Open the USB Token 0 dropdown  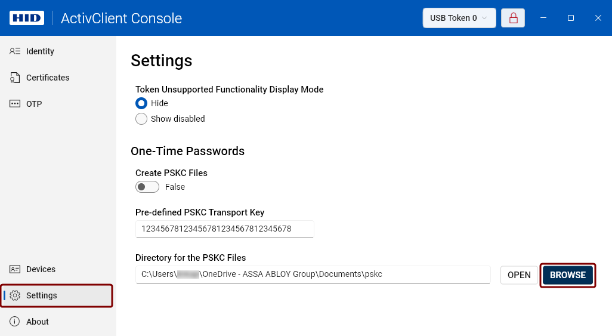click(459, 18)
